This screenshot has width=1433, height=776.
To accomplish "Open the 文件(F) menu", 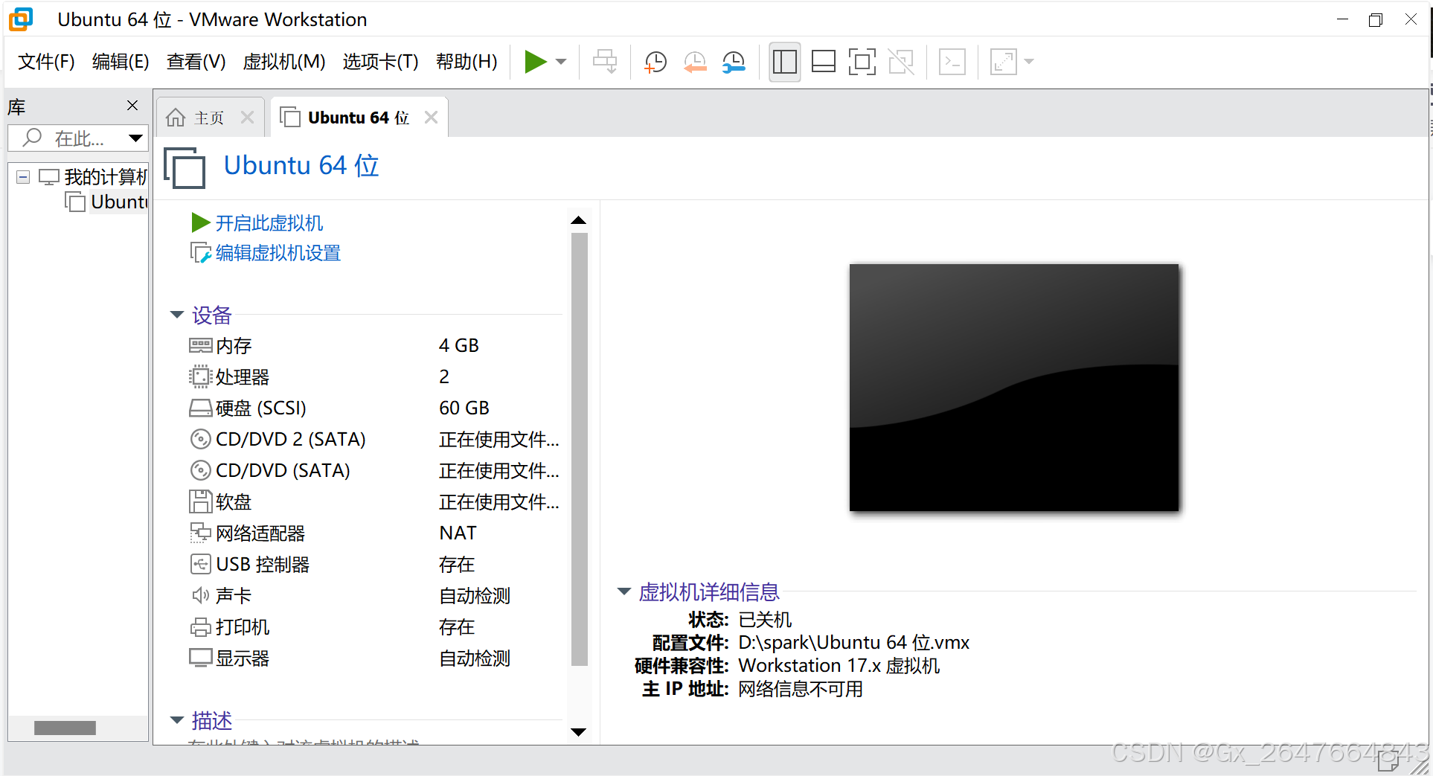I will [46, 62].
